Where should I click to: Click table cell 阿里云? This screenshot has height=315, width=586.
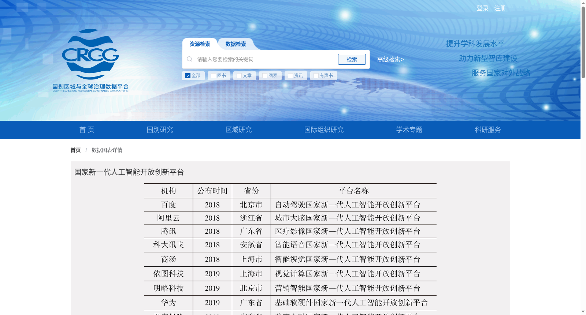168,218
